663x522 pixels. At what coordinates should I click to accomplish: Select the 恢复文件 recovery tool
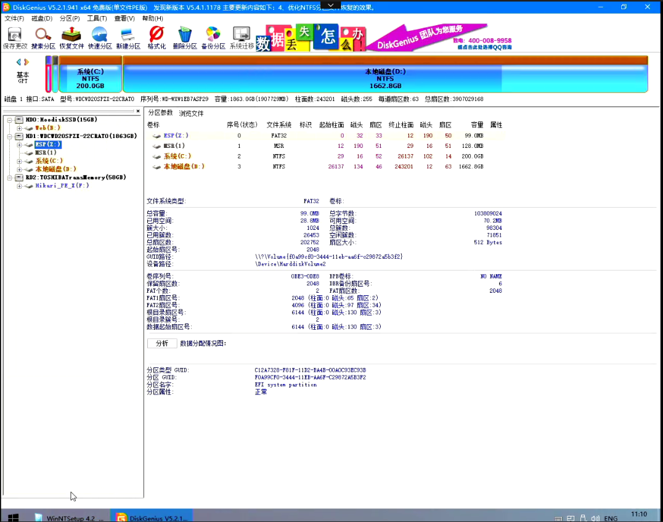71,35
